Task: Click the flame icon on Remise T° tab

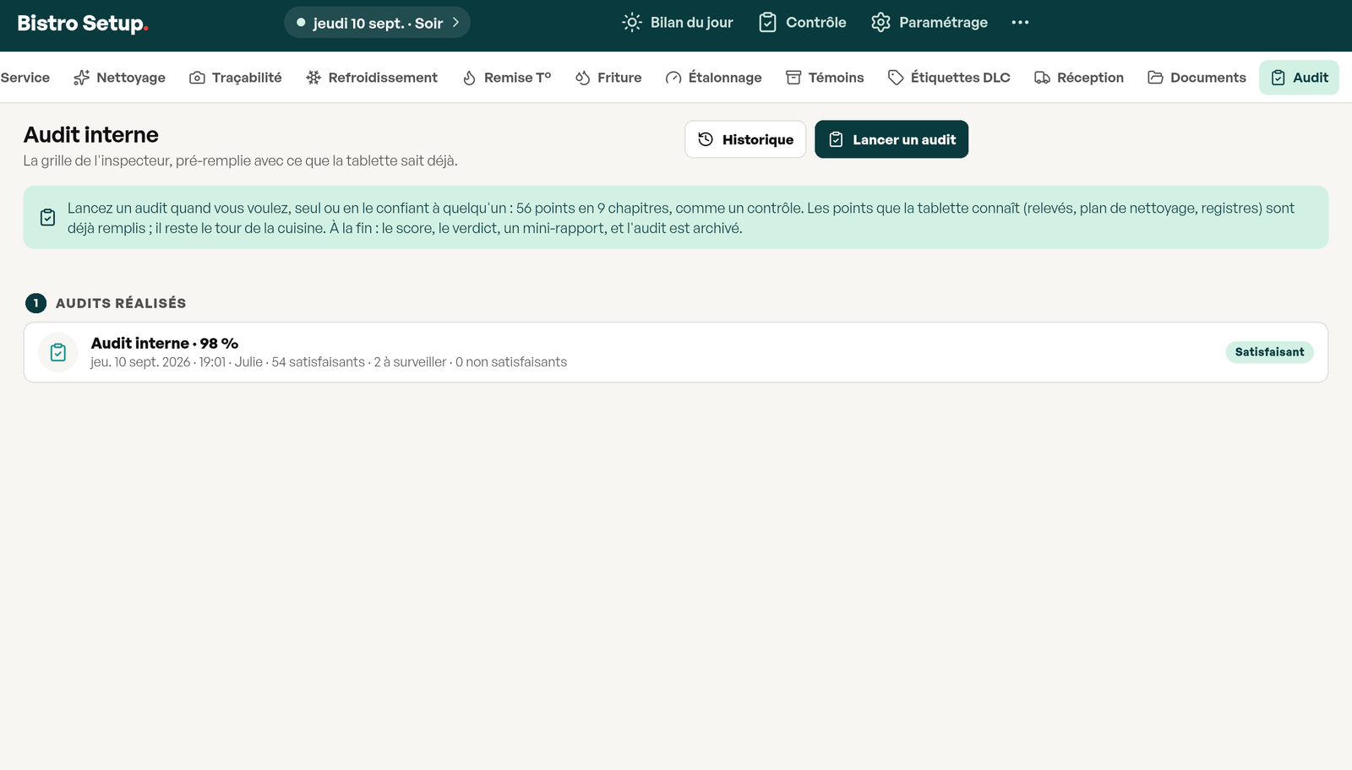Action: (x=469, y=78)
